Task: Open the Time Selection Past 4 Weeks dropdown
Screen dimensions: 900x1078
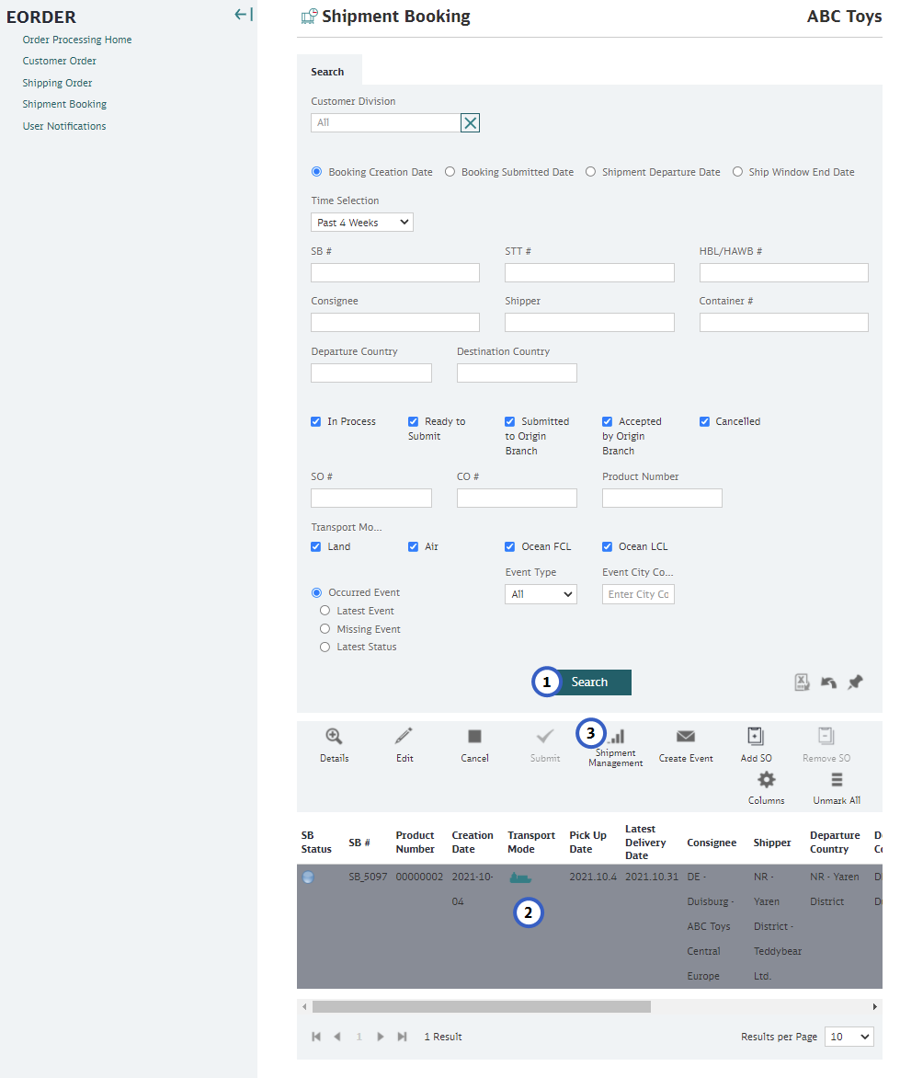Action: coord(362,223)
